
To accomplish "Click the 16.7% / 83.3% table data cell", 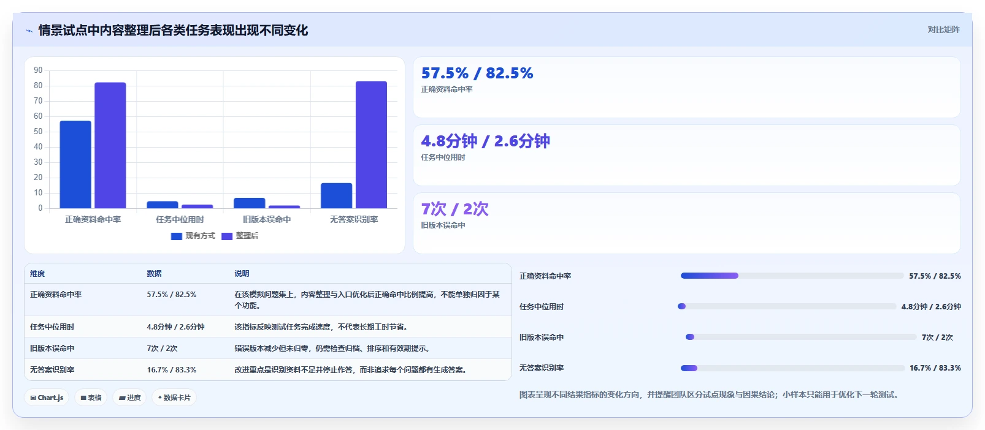I will coord(172,370).
